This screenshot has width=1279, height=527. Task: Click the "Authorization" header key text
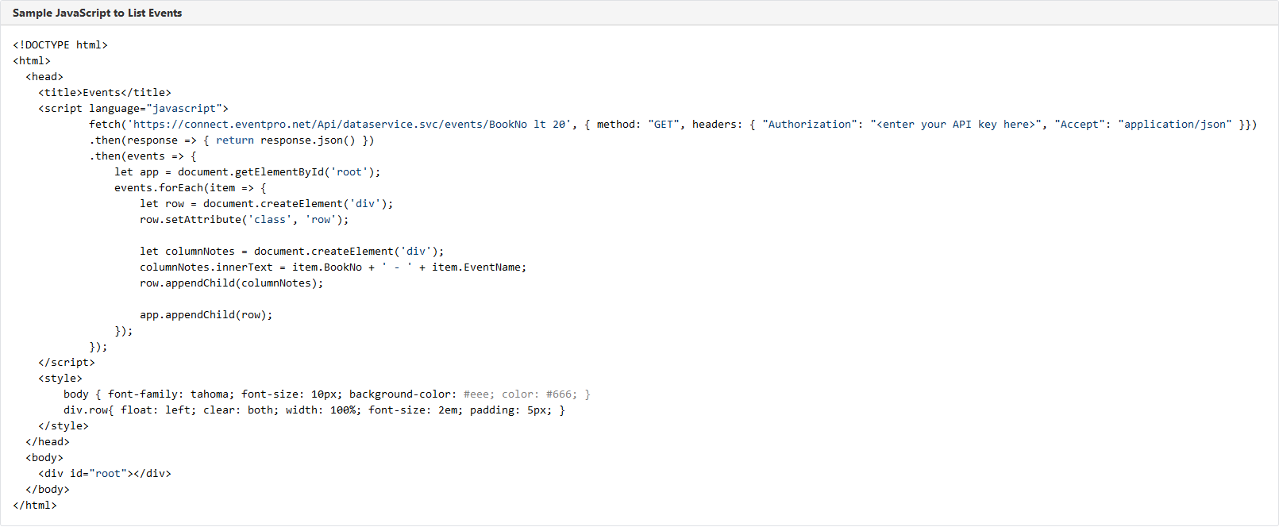coord(810,125)
